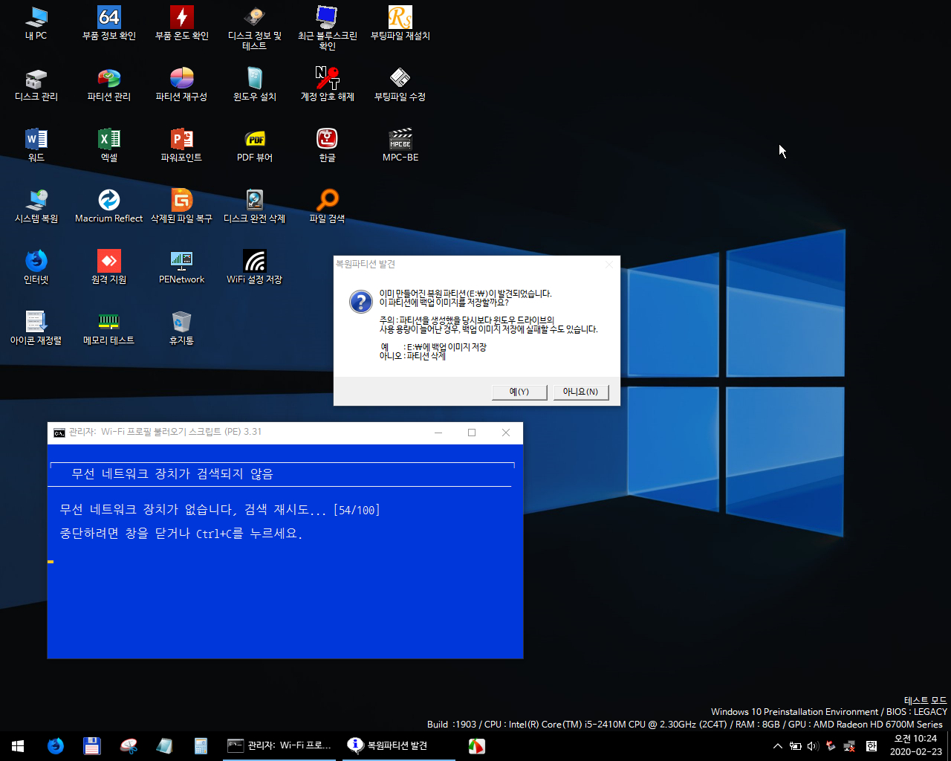Screen dimensions: 951x761
Task: Open the volume tray icon
Action: coord(813,746)
